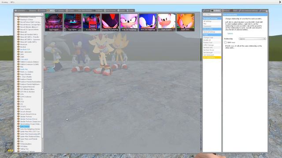Select the Pacific Rim category
This screenshot has width=282, height=158.
[24, 69]
